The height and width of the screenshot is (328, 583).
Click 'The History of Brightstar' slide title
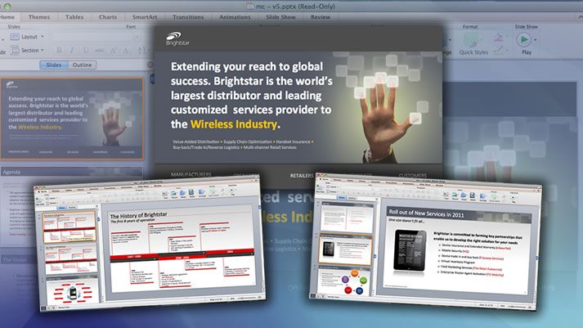139,215
